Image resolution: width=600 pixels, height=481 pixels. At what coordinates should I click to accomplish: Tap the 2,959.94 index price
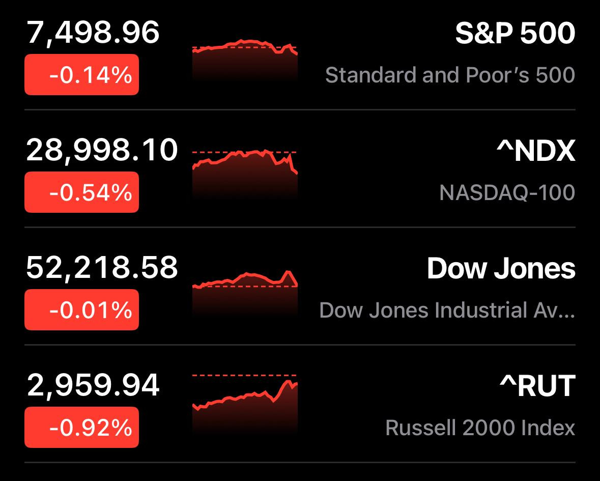point(93,385)
